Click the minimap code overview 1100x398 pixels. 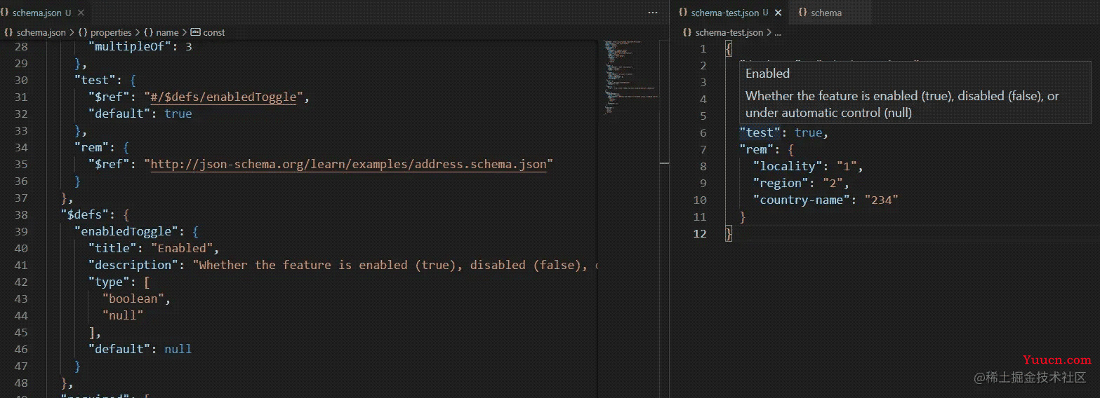[631, 77]
